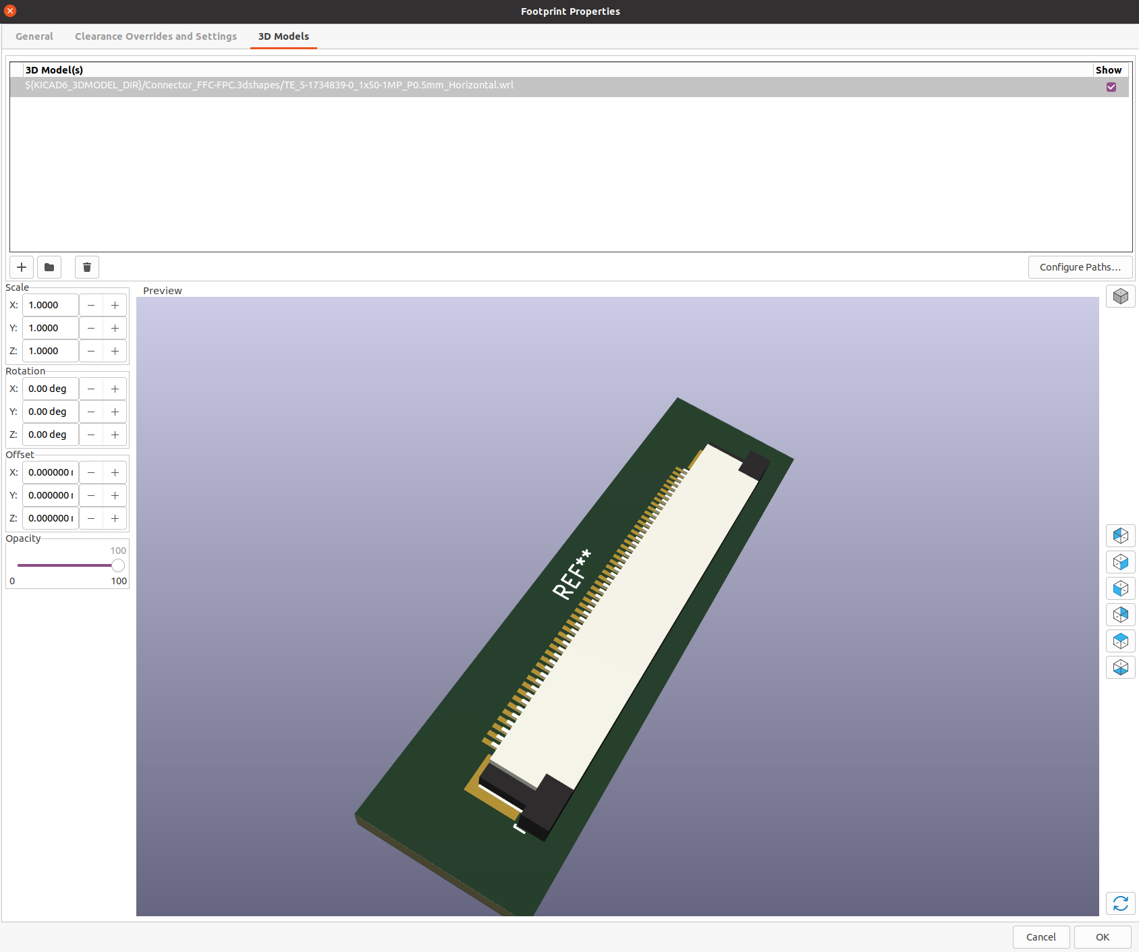Switch preview to left view cube
The image size is (1139, 952).
tap(1120, 536)
